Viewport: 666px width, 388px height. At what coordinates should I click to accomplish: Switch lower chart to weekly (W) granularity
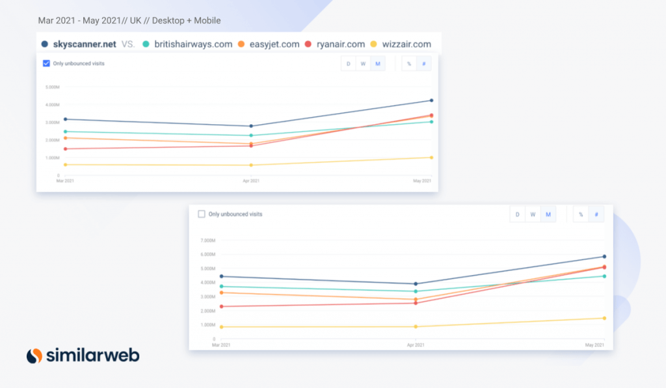coord(533,214)
